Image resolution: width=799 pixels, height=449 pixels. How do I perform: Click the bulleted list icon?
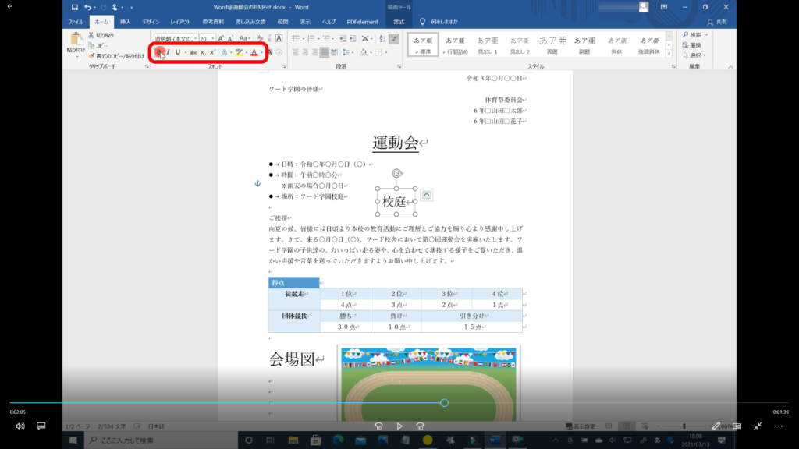click(297, 37)
